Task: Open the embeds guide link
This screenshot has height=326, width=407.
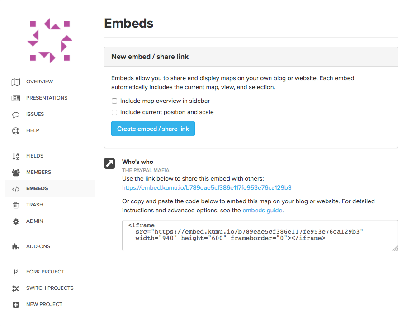Action: [x=261, y=210]
